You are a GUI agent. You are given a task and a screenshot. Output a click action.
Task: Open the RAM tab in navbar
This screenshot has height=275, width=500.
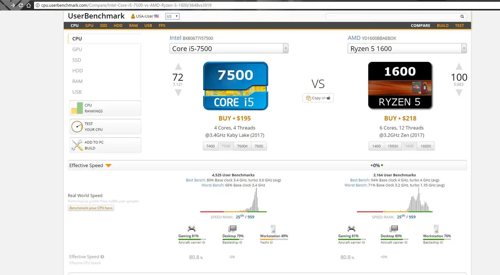coord(133,26)
